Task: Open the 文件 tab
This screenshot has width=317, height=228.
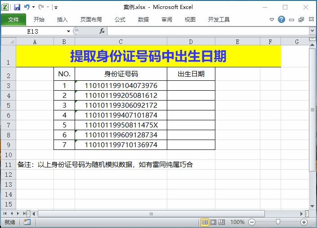Action: 13,19
